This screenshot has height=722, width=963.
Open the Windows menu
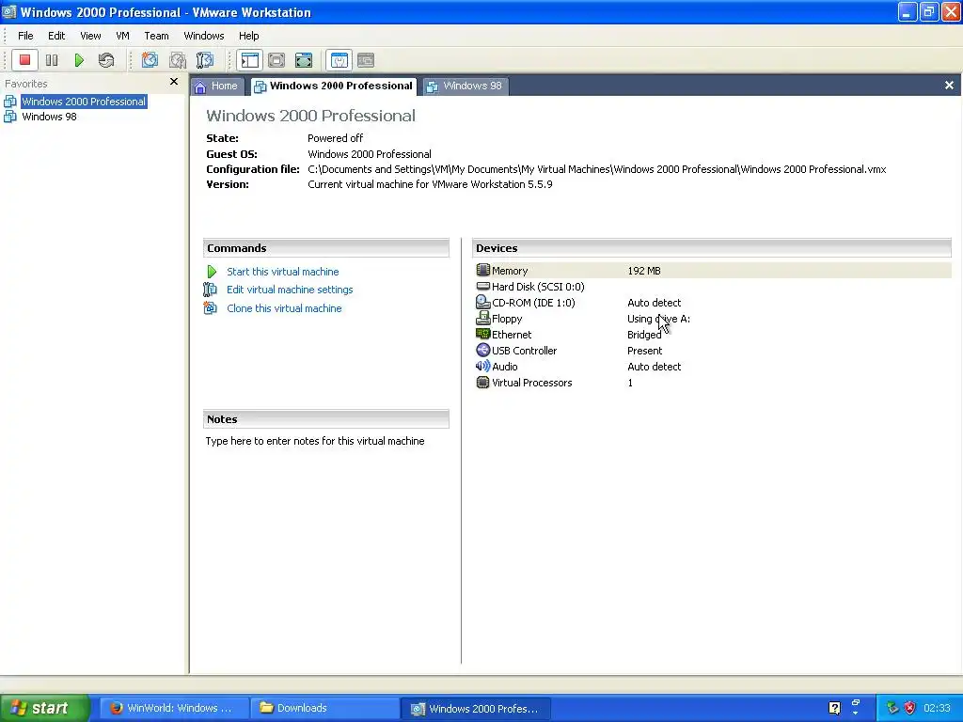click(x=204, y=36)
